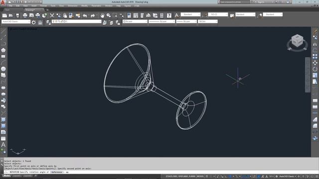Image resolution: width=319 pixels, height=179 pixels.
Task: Click the Cut scissors icon
Action: [52, 15]
